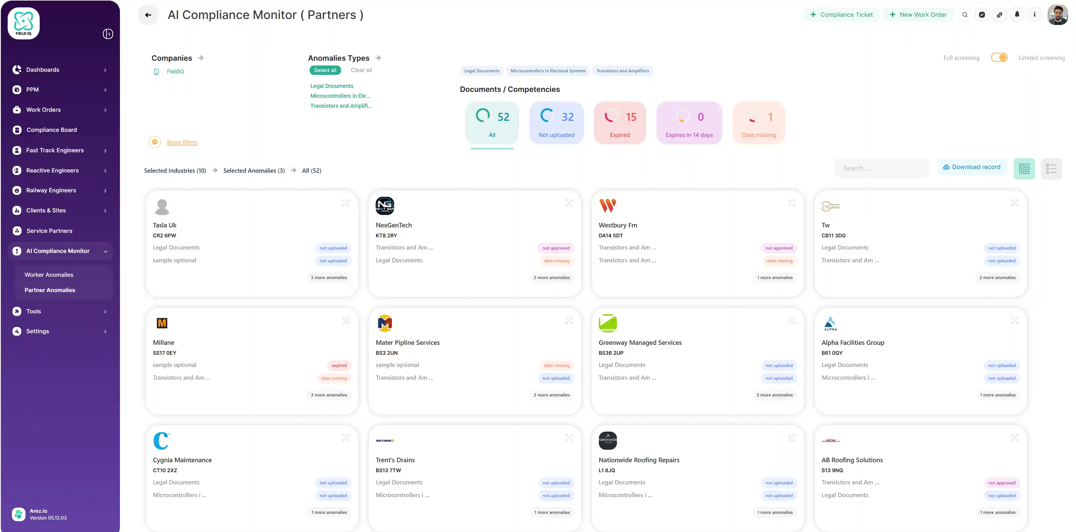
Task: Click the Compliance Board sidebar icon
Action: click(x=17, y=130)
